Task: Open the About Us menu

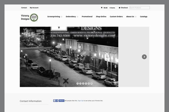Action: (130, 17)
